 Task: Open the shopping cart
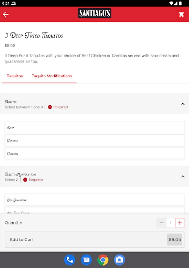(x=181, y=14)
